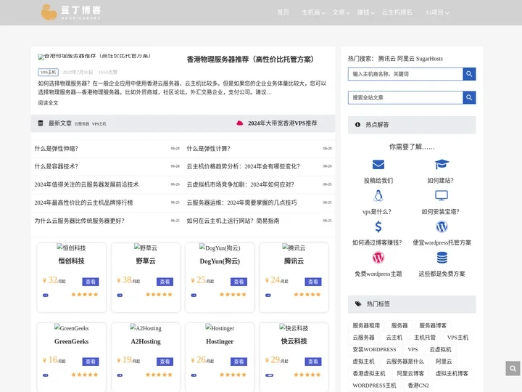Click the 恒创科技 card logo image
Viewport: 522px width, 392px height.
coord(71,248)
